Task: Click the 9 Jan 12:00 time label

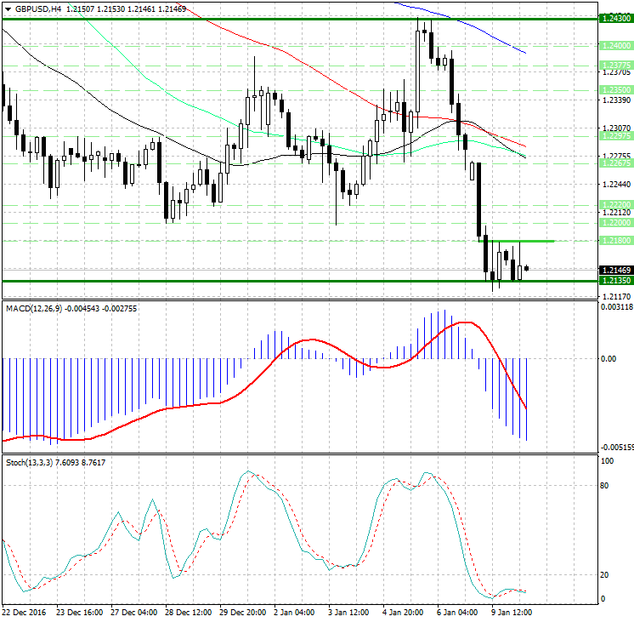Action: (x=512, y=613)
